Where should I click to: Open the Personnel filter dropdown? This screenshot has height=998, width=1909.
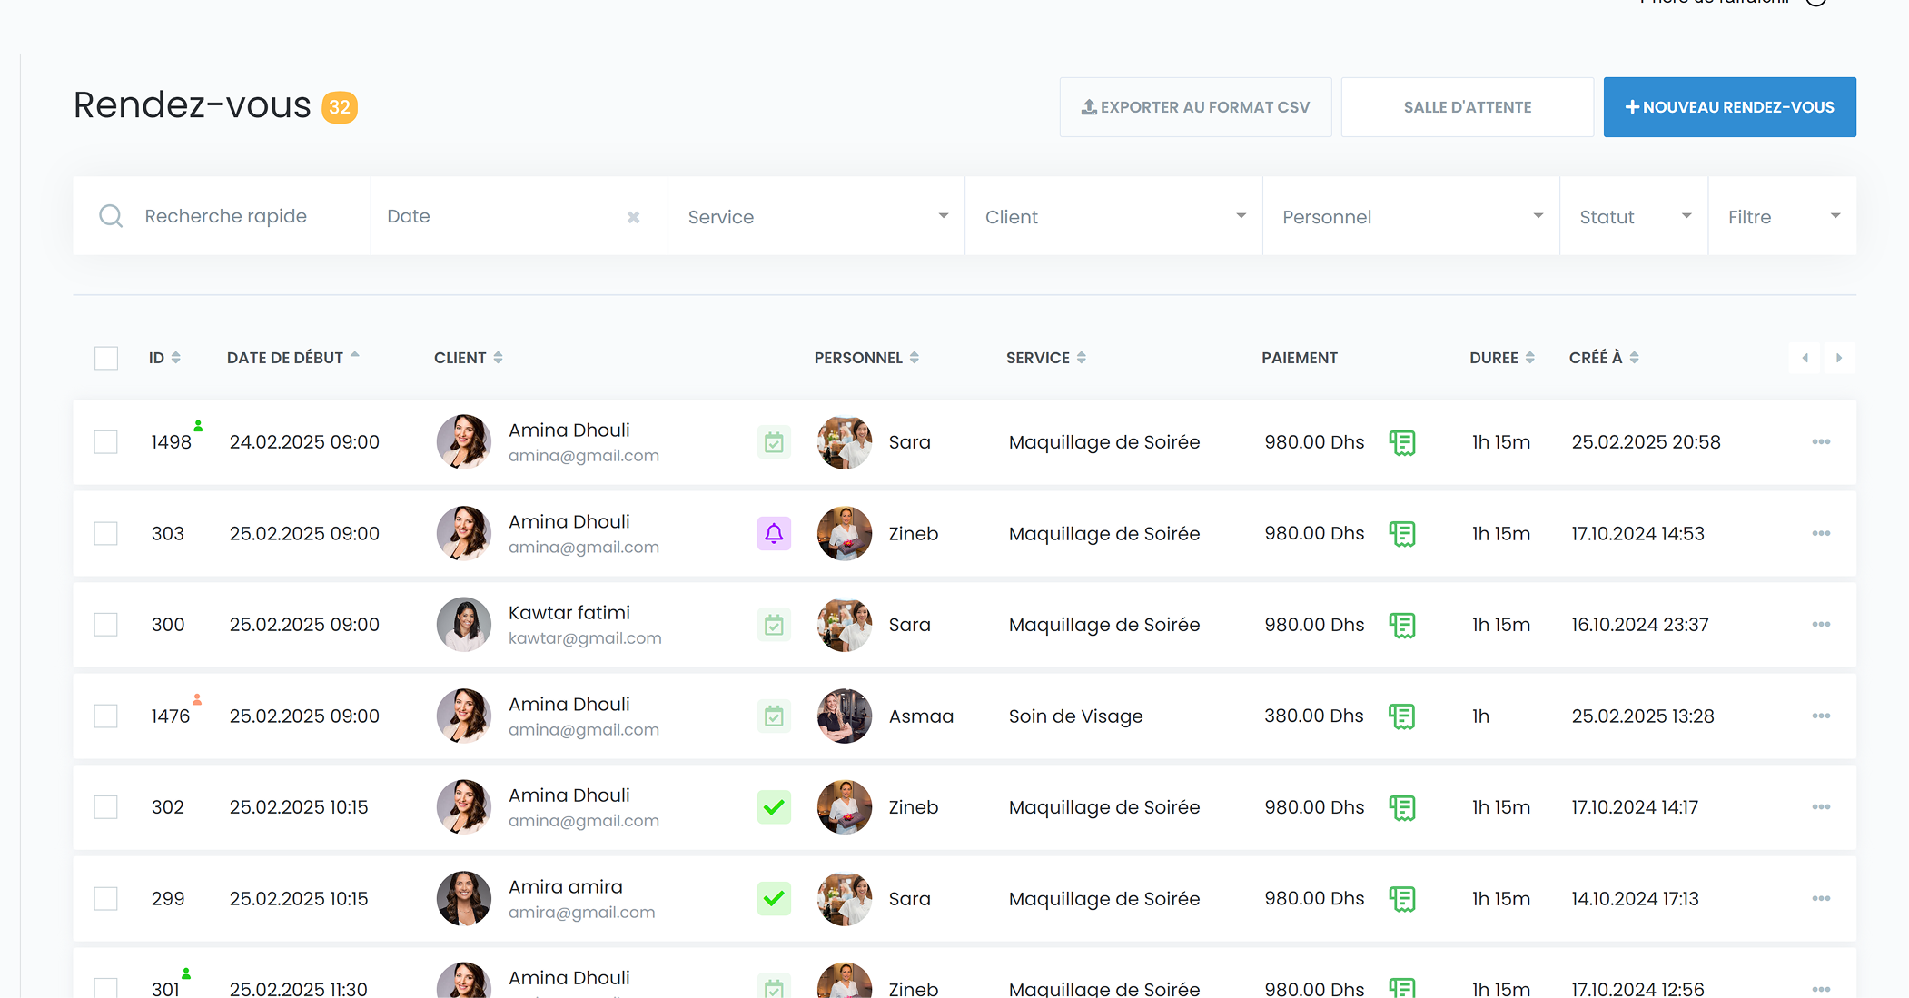point(1410,217)
